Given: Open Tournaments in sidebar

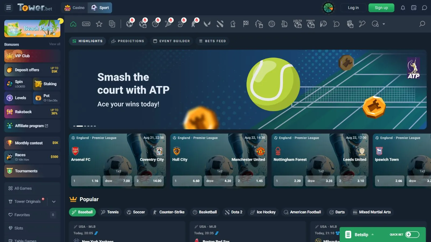Looking at the screenshot, I should (x=32, y=171).
